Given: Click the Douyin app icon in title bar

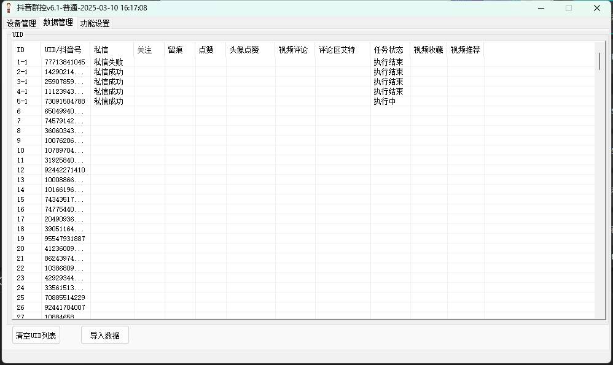Looking at the screenshot, I should pyautogui.click(x=7, y=7).
